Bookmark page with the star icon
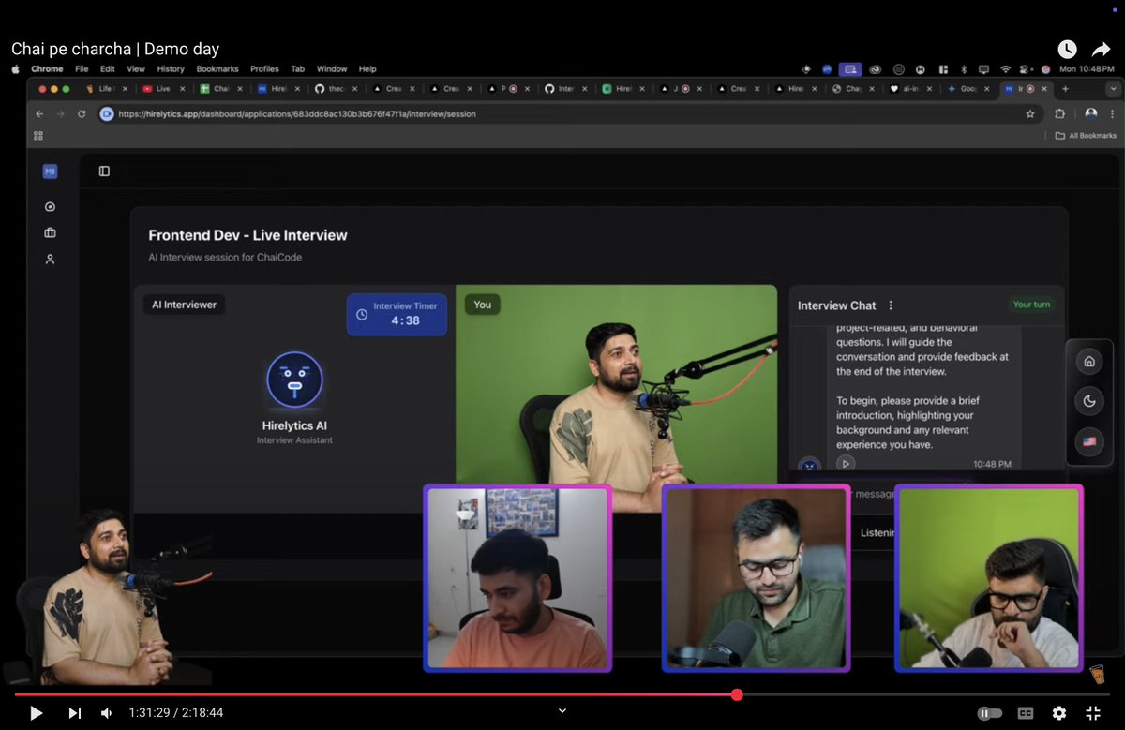 [x=1030, y=113]
